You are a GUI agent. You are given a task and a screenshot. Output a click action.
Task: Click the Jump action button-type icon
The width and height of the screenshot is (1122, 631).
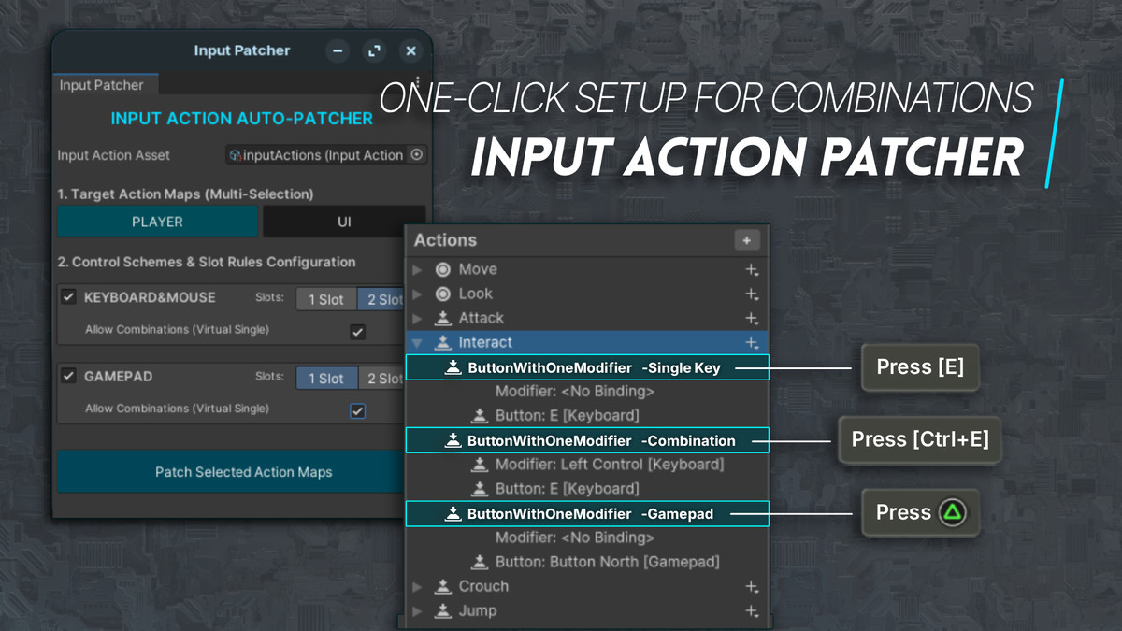[443, 610]
